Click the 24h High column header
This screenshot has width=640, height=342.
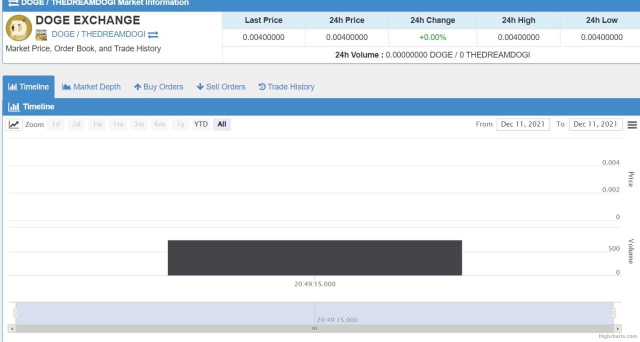pos(518,20)
